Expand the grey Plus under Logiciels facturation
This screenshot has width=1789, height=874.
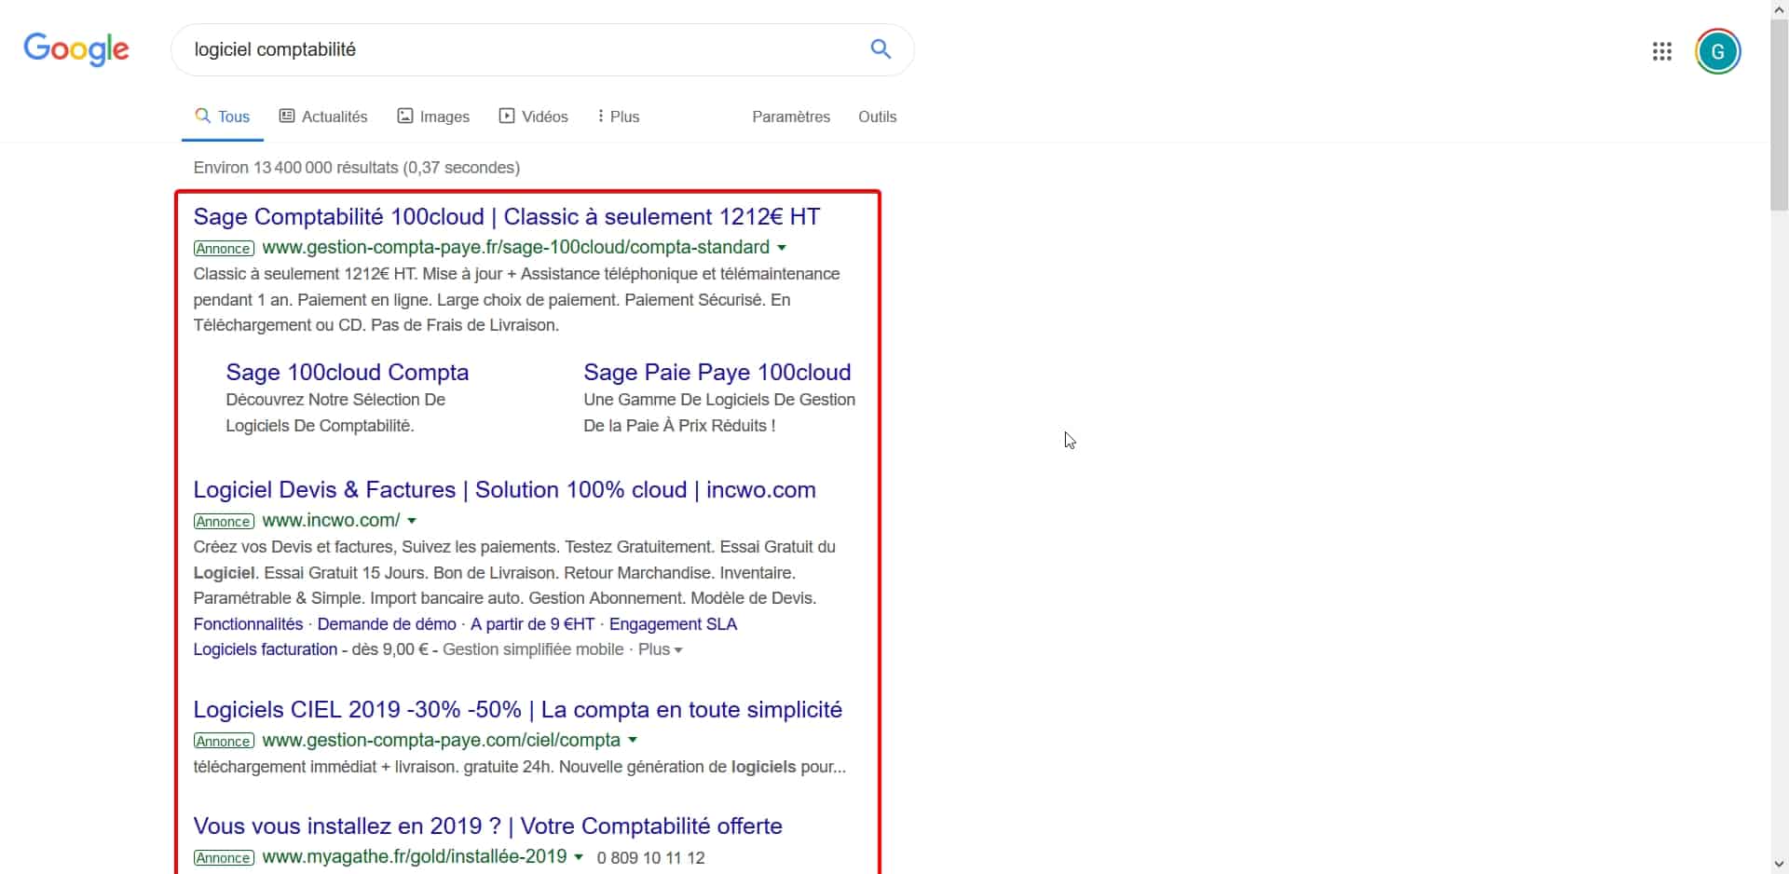660,649
